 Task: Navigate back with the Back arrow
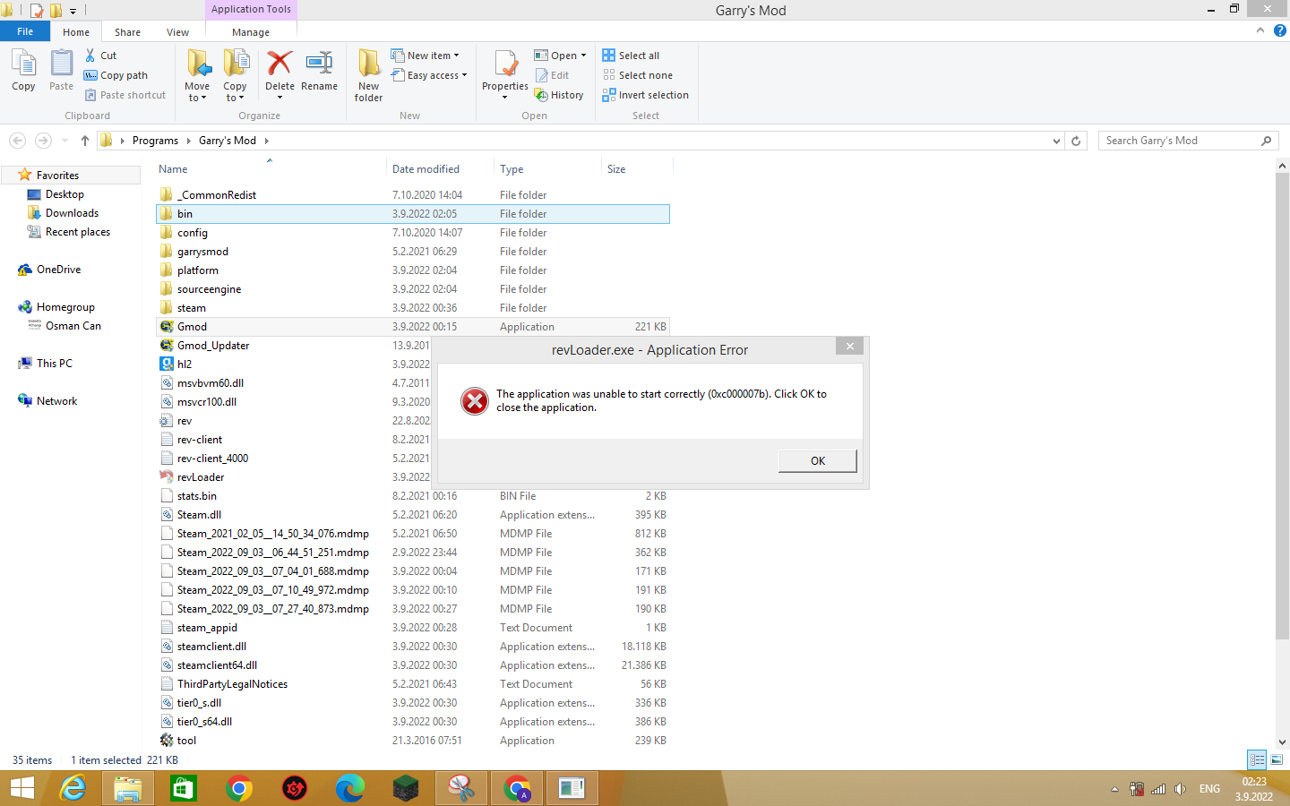pos(17,141)
